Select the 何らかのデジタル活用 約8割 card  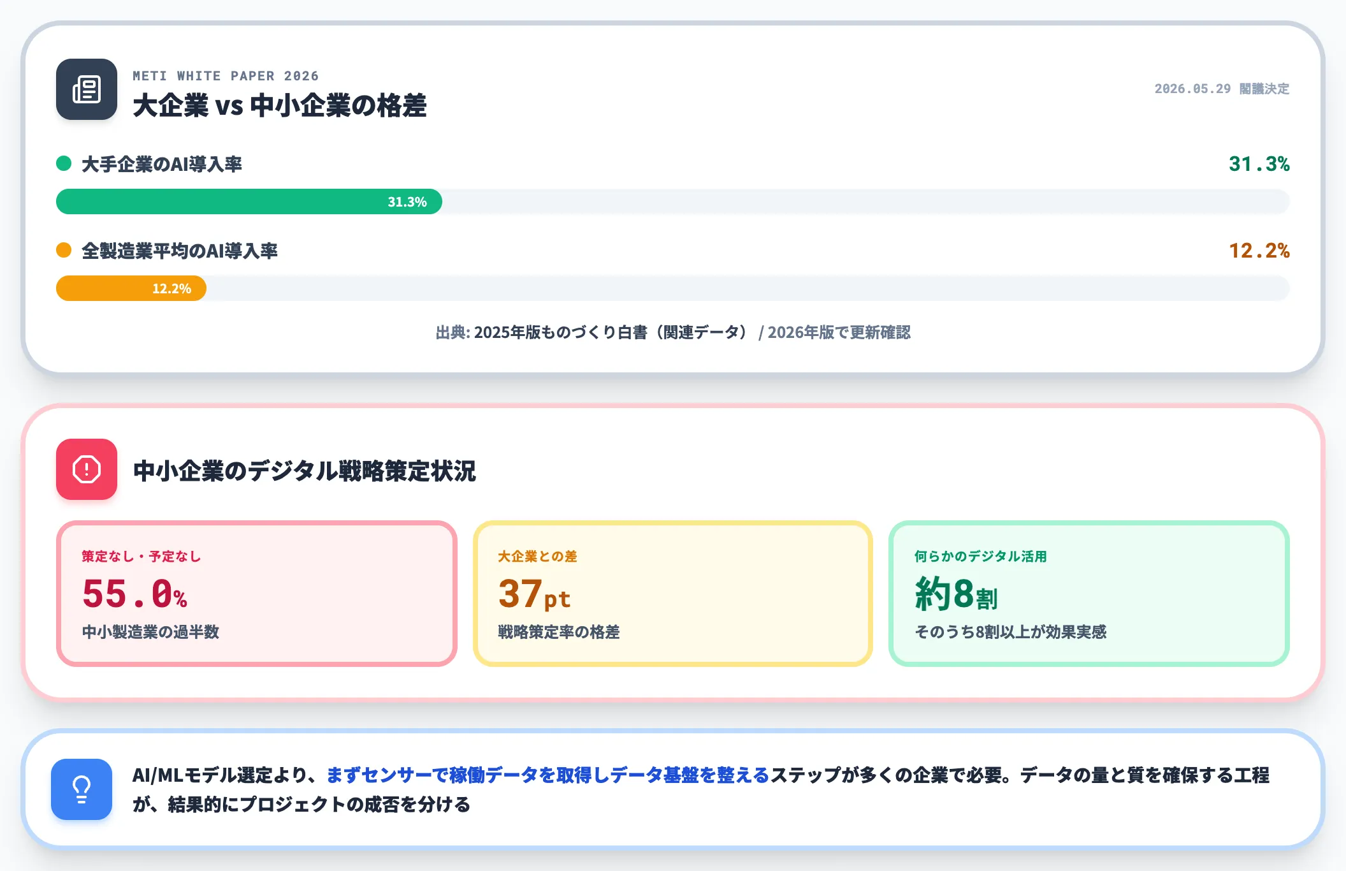coord(1089,594)
